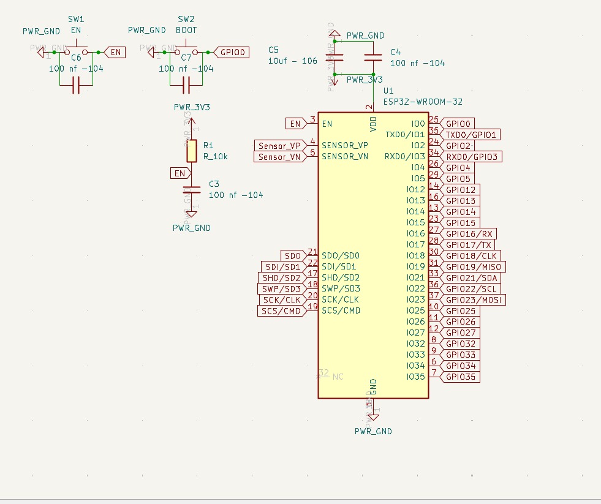This screenshot has width=601, height=504.
Task: Click the GPIO33 label
Action: click(x=459, y=355)
